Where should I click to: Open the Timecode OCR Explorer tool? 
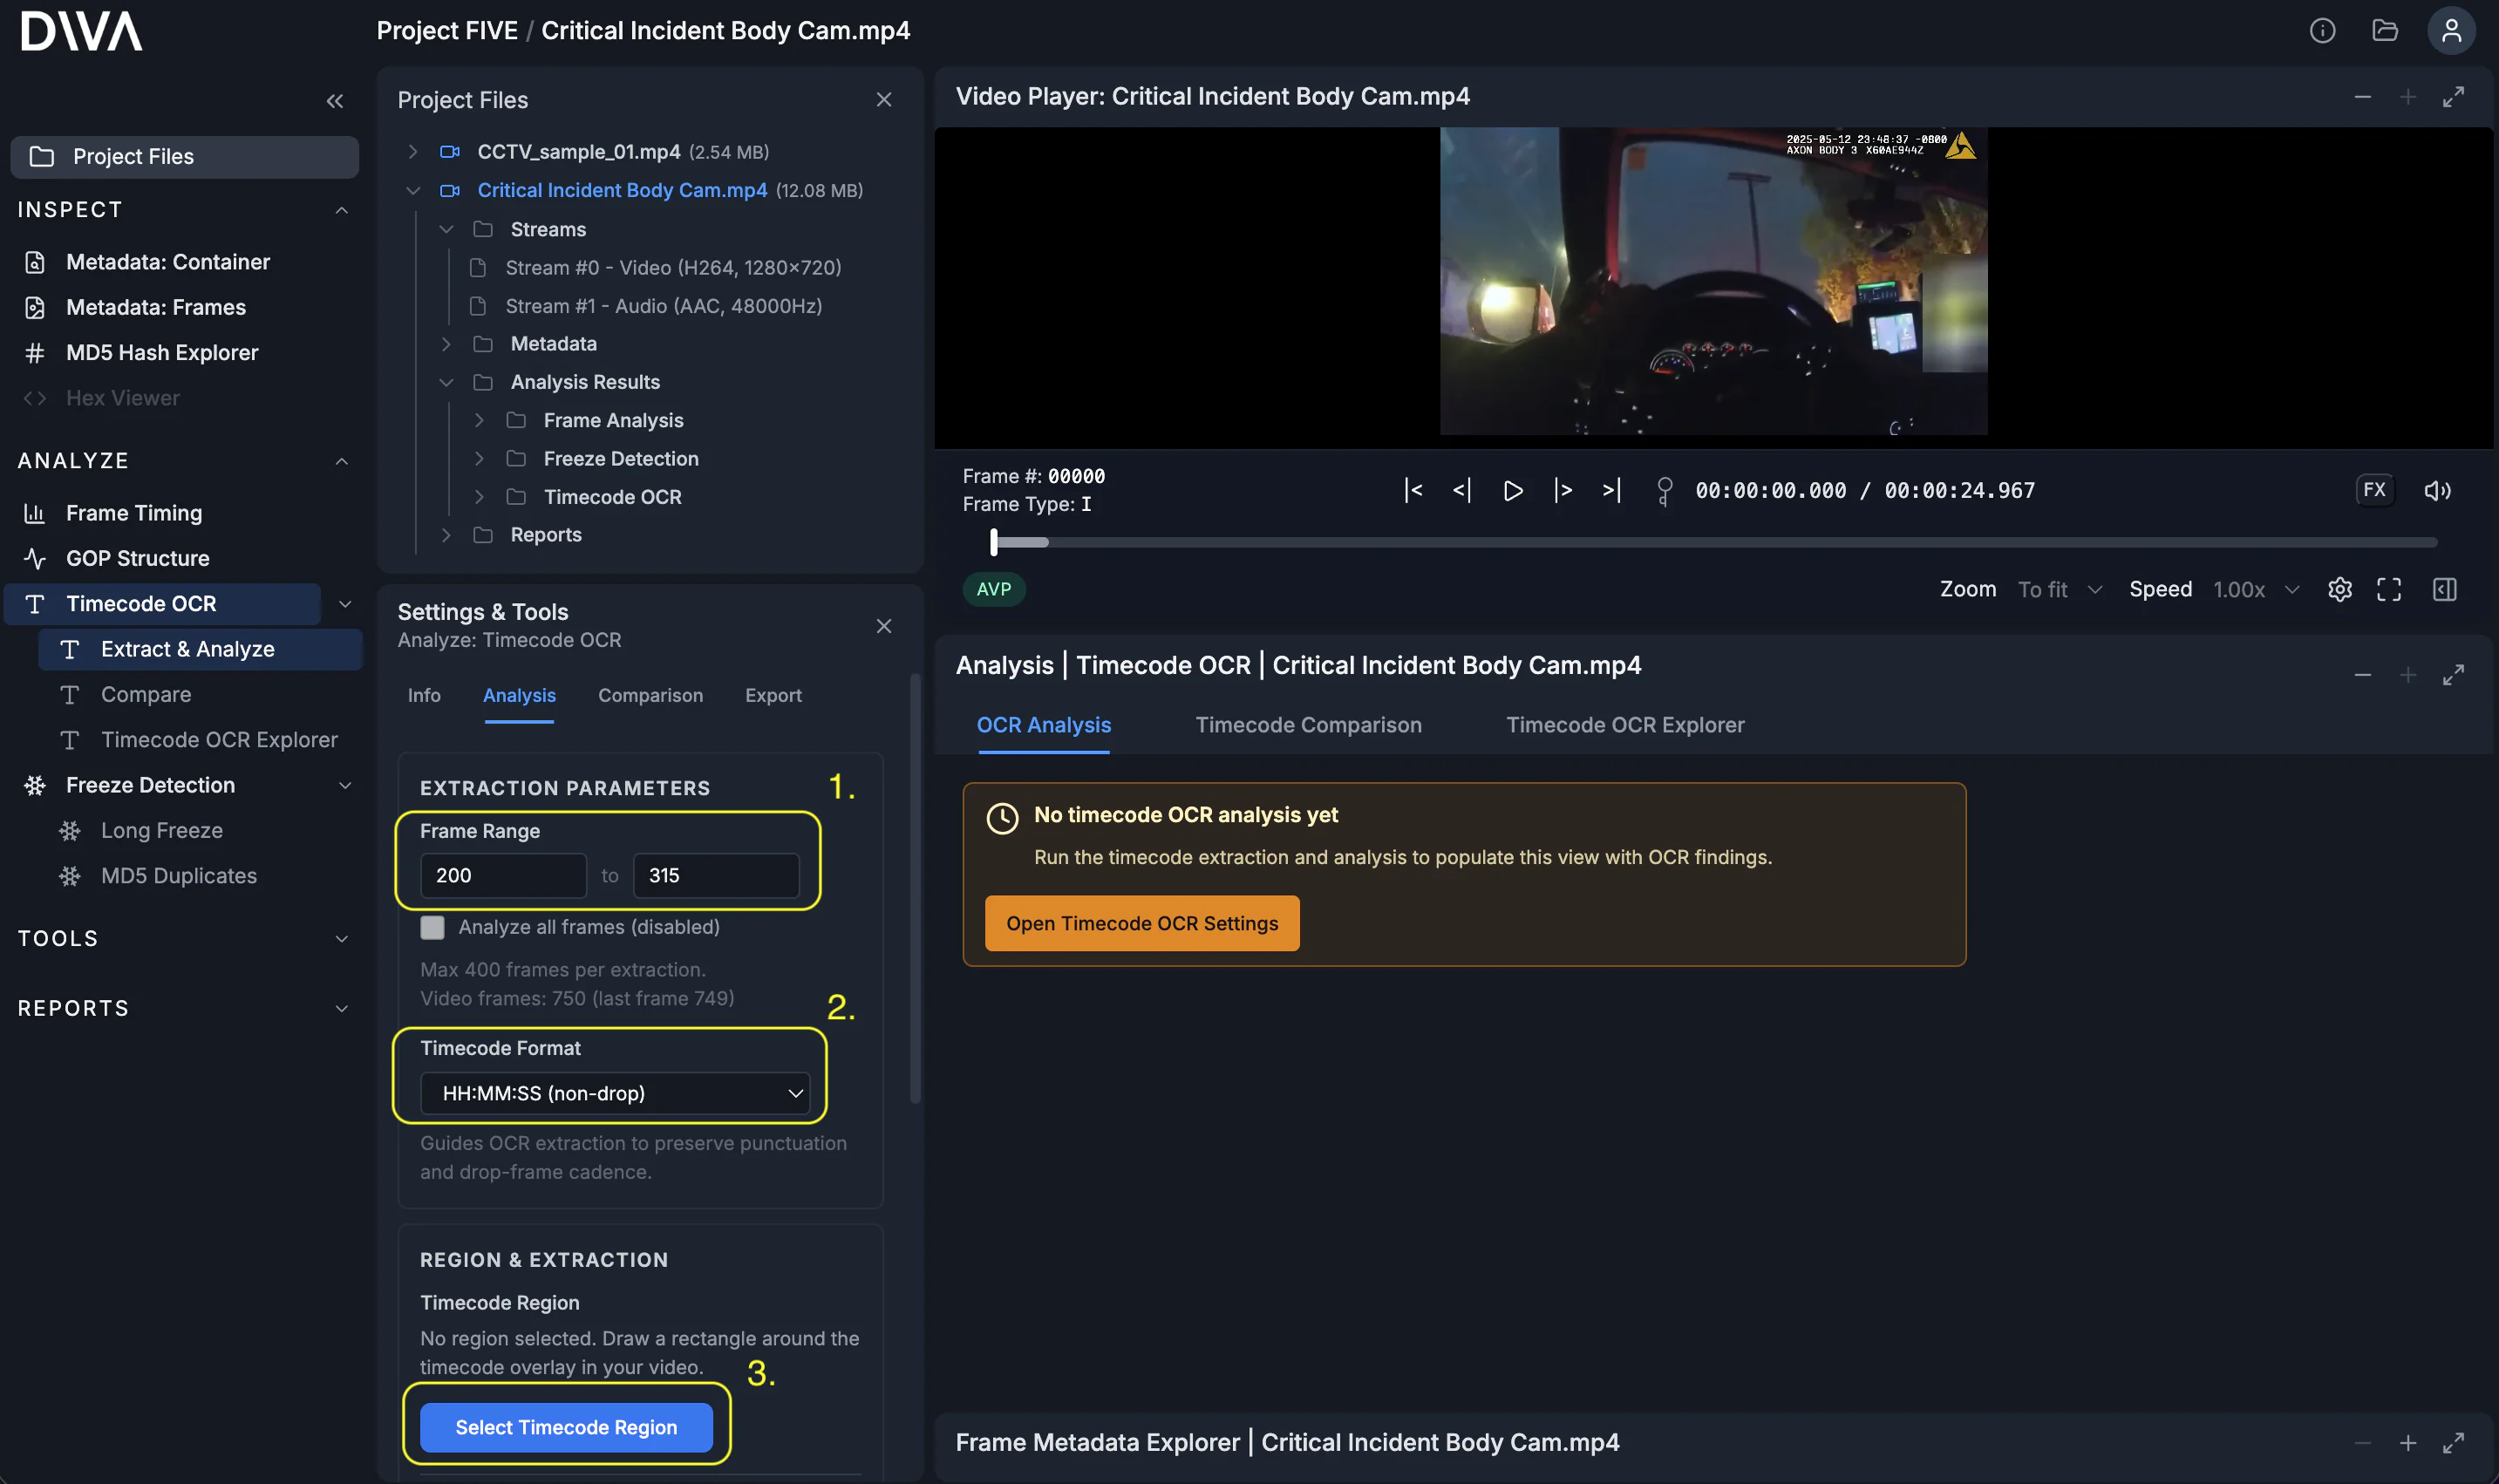click(x=219, y=740)
